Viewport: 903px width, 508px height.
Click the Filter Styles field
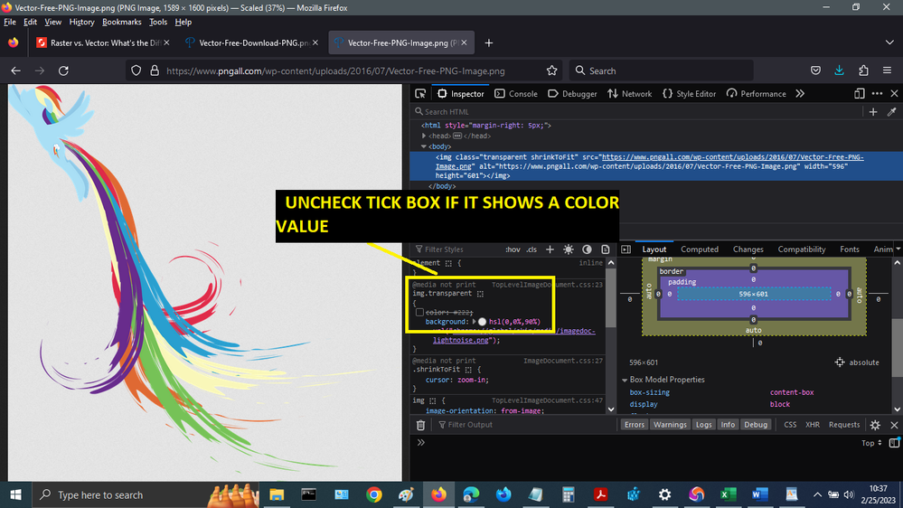point(456,249)
